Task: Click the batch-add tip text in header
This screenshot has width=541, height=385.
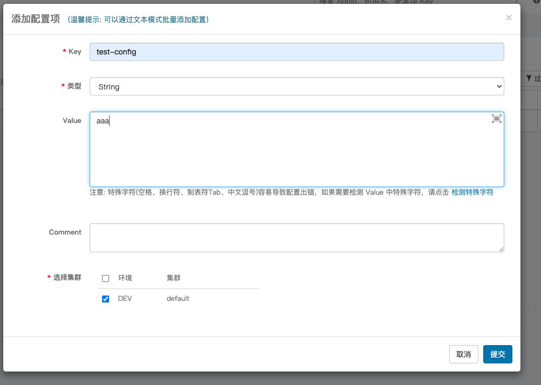Action: tap(138, 19)
